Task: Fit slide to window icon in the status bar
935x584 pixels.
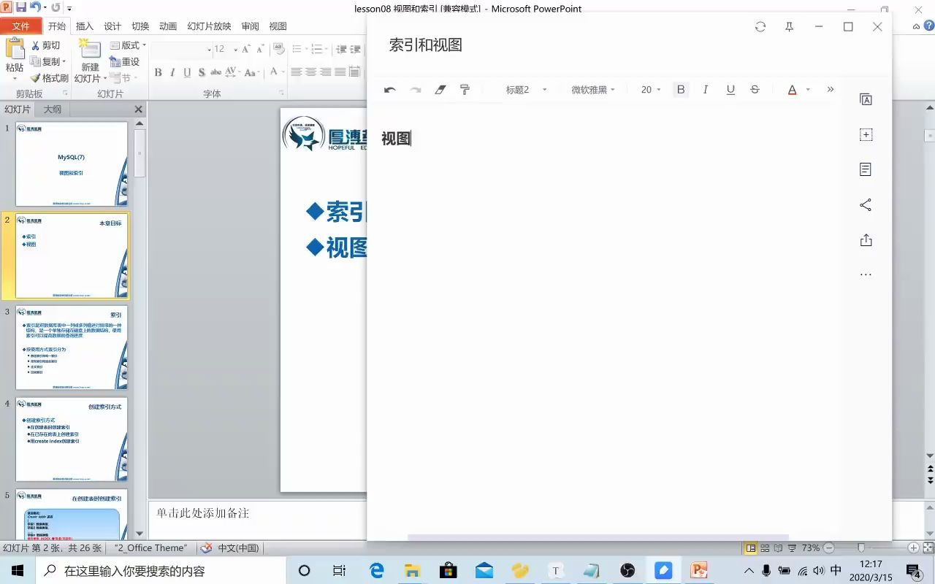Action: tap(927, 547)
